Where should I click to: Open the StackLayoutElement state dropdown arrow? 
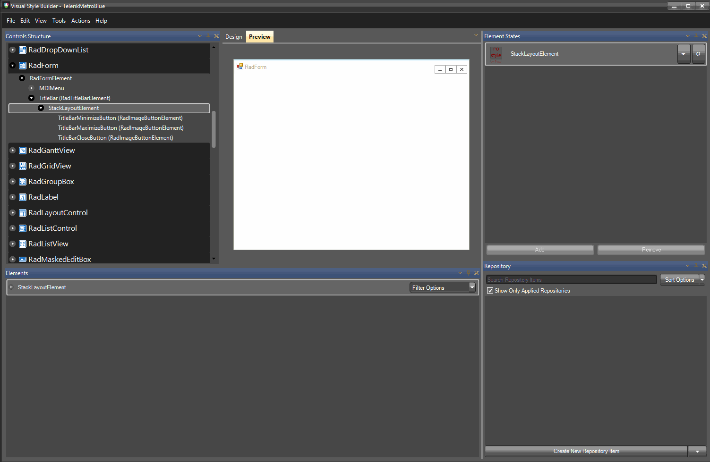[x=684, y=54]
